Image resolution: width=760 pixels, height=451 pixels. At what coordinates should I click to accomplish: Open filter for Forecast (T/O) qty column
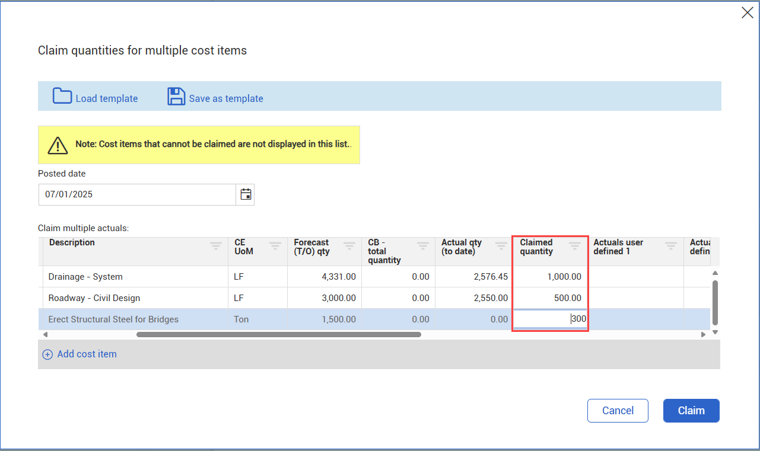tap(349, 246)
